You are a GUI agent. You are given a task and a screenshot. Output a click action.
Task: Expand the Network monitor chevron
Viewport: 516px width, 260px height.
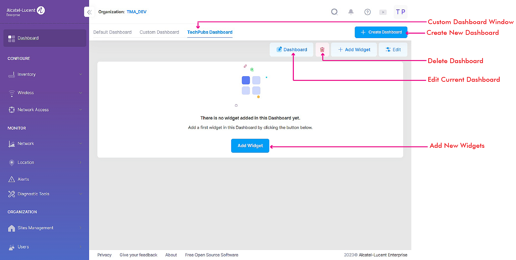pos(81,143)
